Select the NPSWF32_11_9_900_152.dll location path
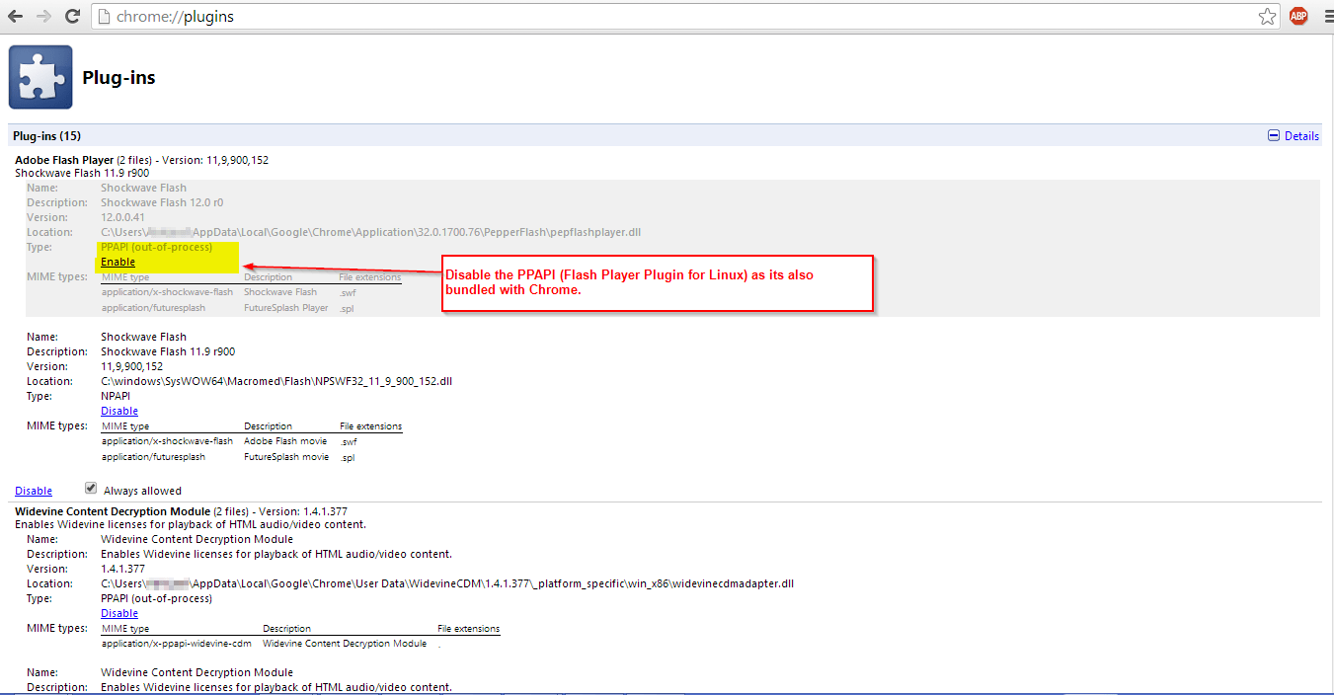1334x695 pixels. click(x=276, y=381)
